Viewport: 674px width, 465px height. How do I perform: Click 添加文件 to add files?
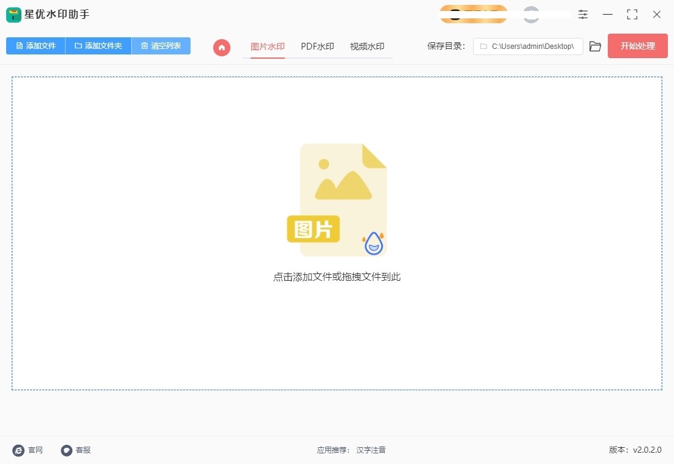point(35,45)
